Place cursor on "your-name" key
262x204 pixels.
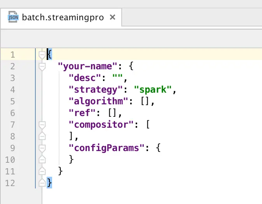tap(87, 66)
